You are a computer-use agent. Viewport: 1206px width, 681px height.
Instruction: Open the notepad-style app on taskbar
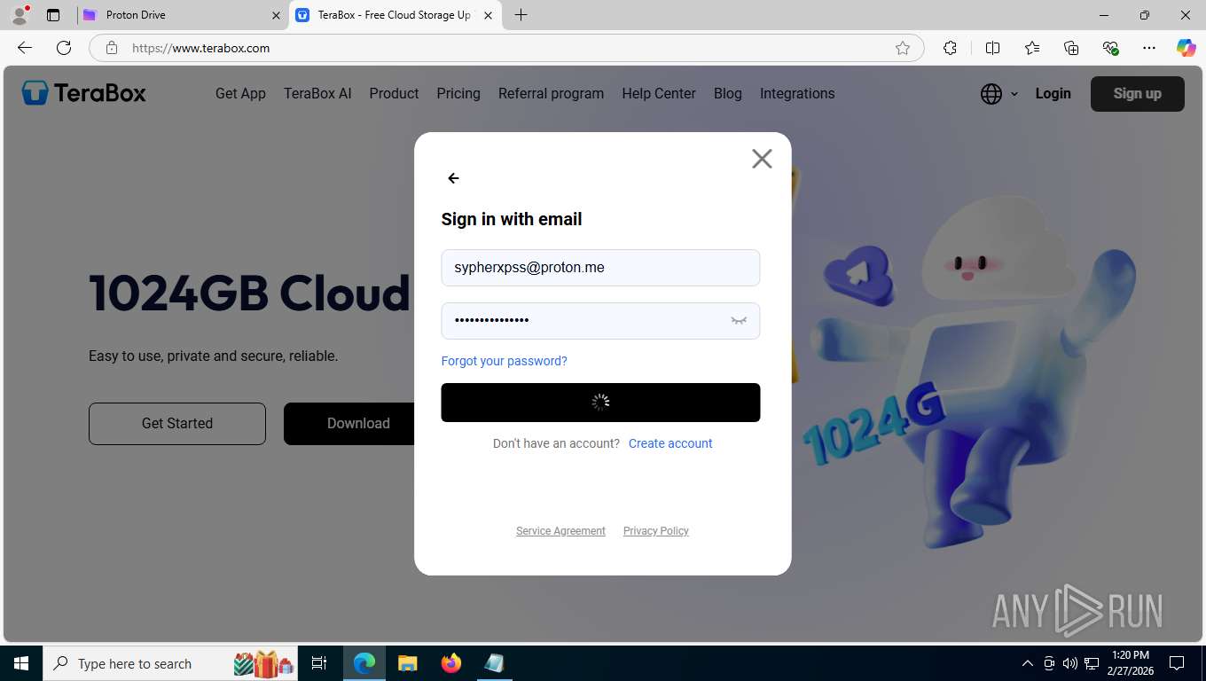494,663
